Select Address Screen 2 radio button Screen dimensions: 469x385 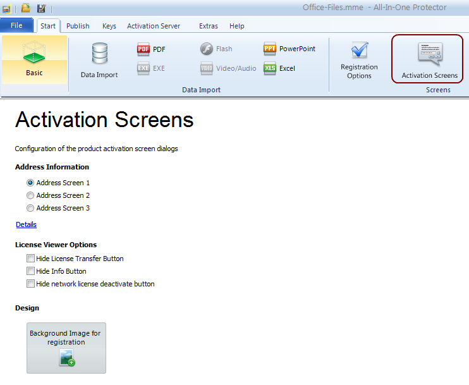tap(30, 195)
